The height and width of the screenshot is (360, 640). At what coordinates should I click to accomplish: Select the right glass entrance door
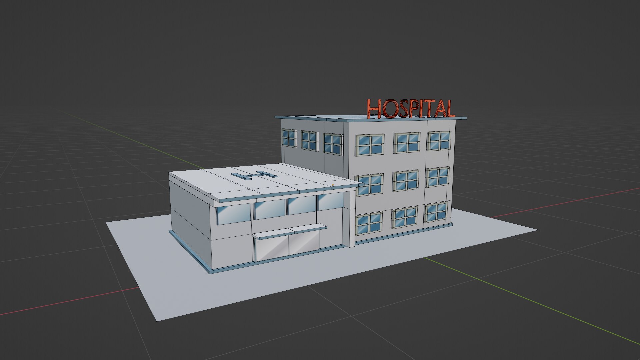click(x=304, y=242)
